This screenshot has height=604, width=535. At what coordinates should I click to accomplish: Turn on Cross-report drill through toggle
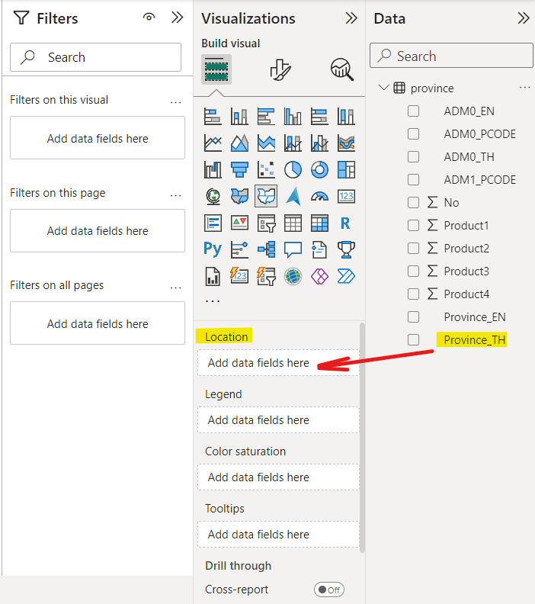point(329,590)
